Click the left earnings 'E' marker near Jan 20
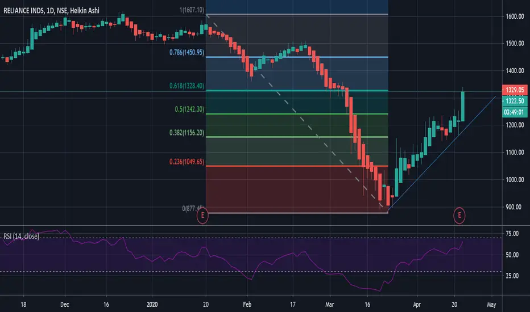Screen dimensions: 530x312 [202, 215]
